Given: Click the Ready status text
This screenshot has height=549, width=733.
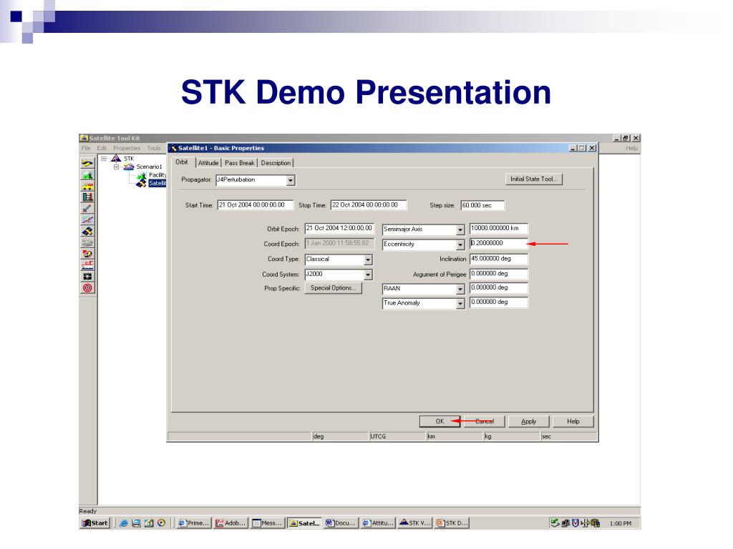Looking at the screenshot, I should (88, 511).
